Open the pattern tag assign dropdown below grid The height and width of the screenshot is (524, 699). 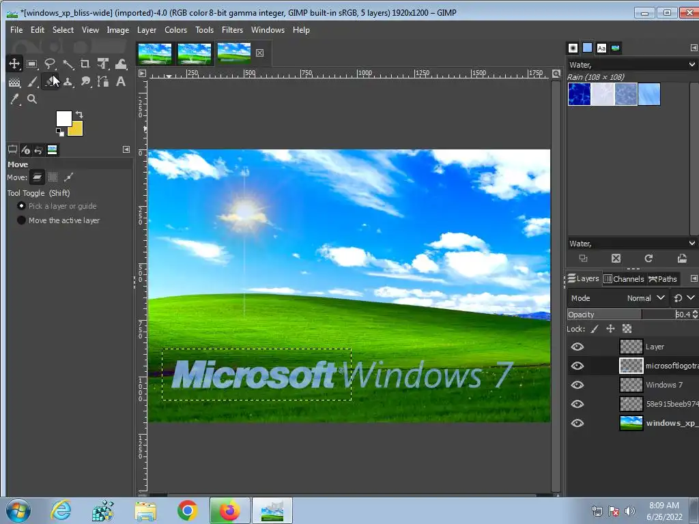[691, 244]
